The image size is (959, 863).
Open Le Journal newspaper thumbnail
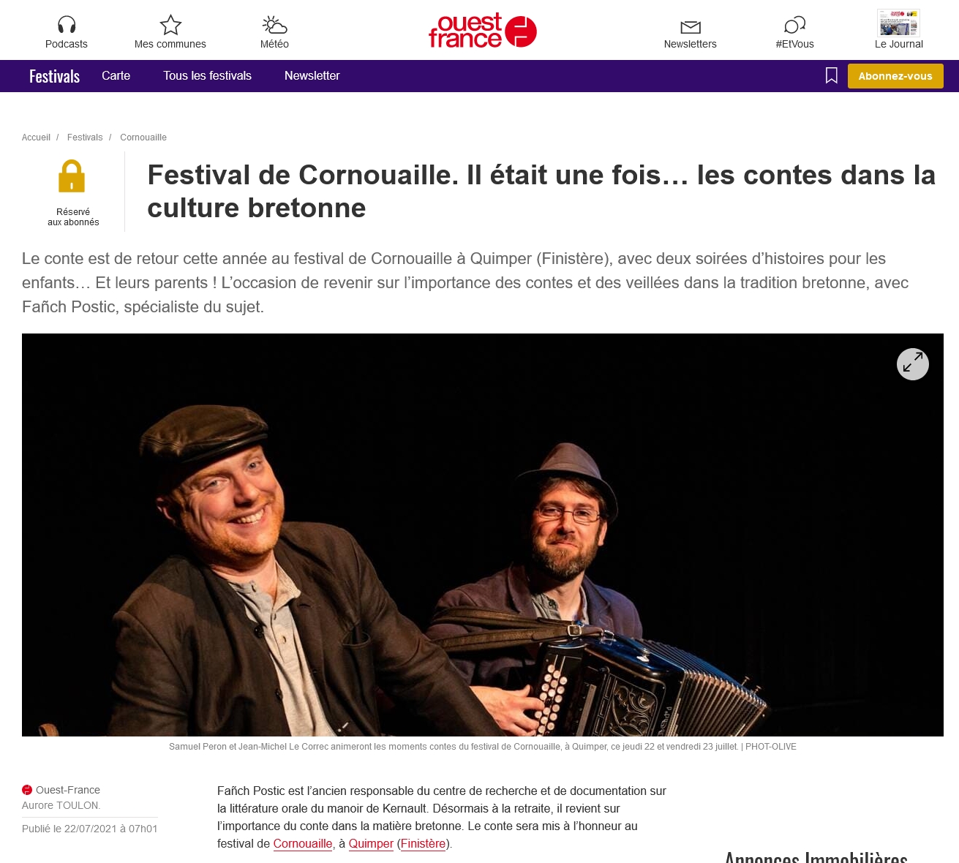click(x=898, y=23)
